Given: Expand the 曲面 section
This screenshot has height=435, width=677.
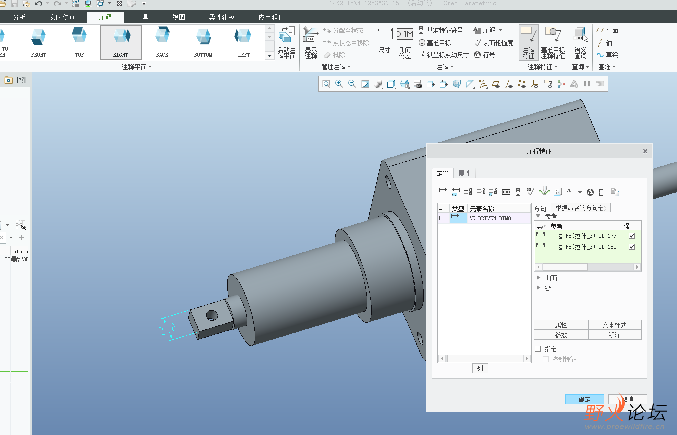Looking at the screenshot, I should click(x=538, y=278).
